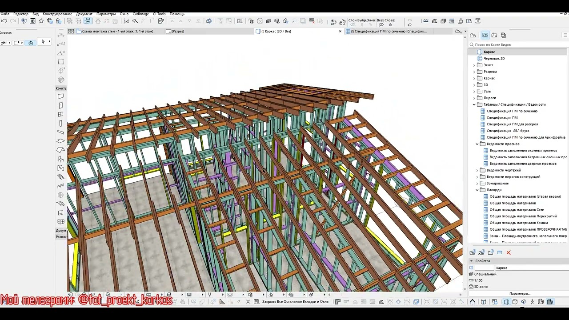The image size is (569, 320).
Task: Expand the Узлы folder
Action: [474, 92]
